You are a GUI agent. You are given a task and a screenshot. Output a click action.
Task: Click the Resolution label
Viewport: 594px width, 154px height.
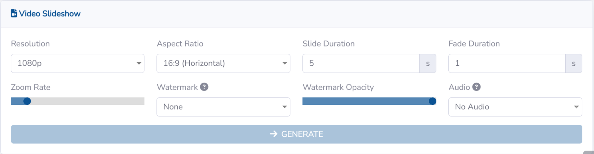[30, 44]
